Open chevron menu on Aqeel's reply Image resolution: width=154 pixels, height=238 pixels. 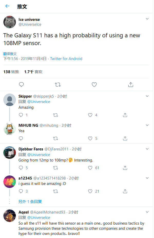click(147, 212)
